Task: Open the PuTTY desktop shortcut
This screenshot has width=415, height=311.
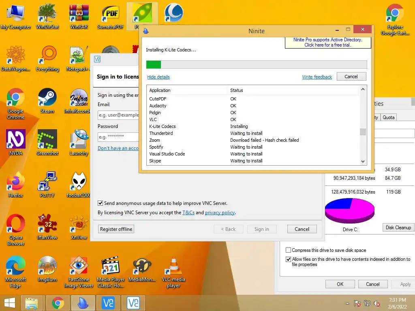Action: [x=47, y=184]
